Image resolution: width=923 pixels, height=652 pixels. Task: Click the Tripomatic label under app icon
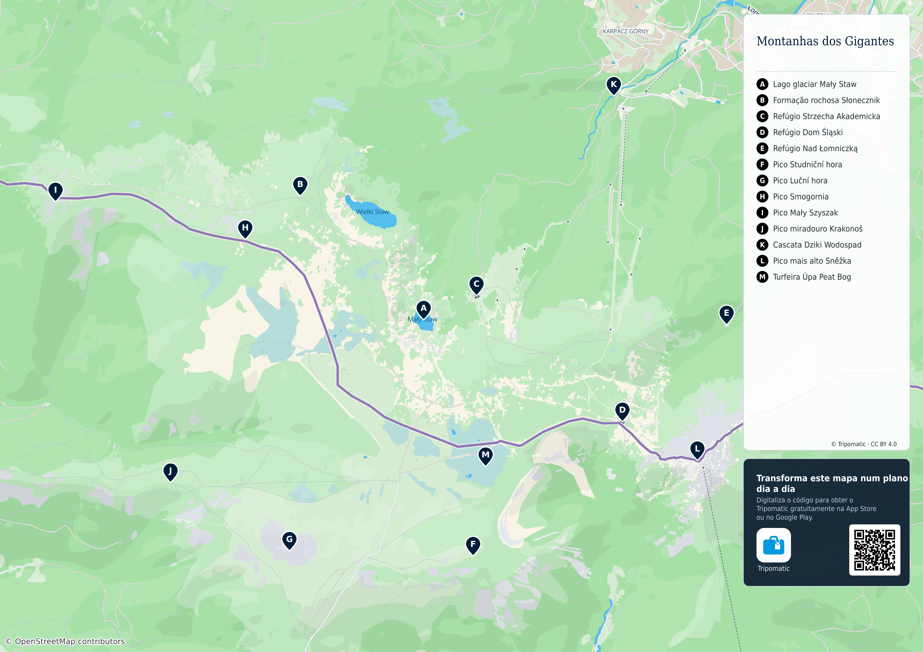point(773,568)
